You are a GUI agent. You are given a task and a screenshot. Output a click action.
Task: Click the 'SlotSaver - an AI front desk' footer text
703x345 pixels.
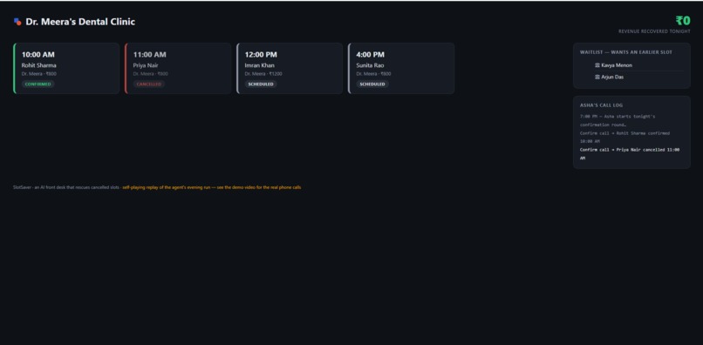click(66, 187)
